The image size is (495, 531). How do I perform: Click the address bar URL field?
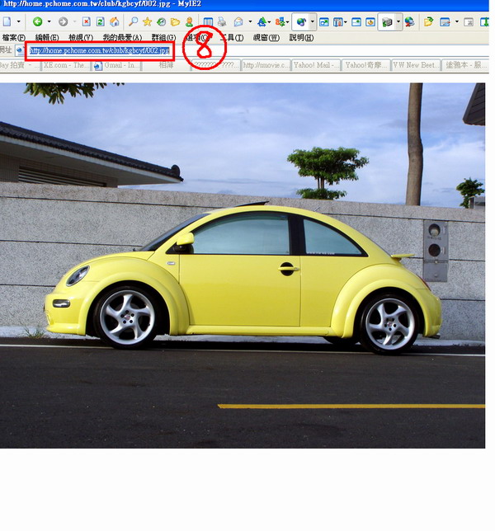click(99, 51)
